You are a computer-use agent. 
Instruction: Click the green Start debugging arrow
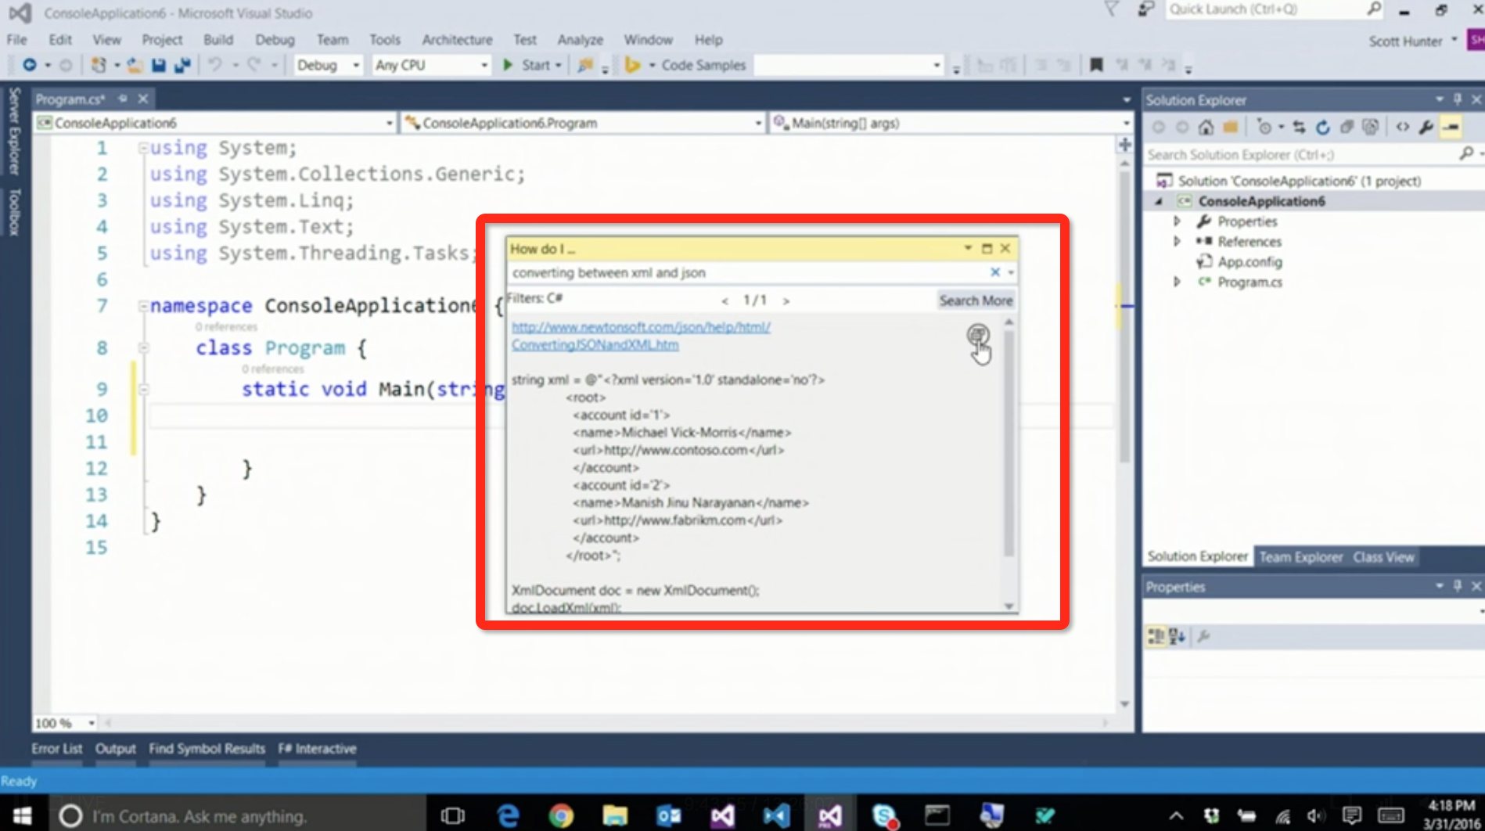coord(508,65)
